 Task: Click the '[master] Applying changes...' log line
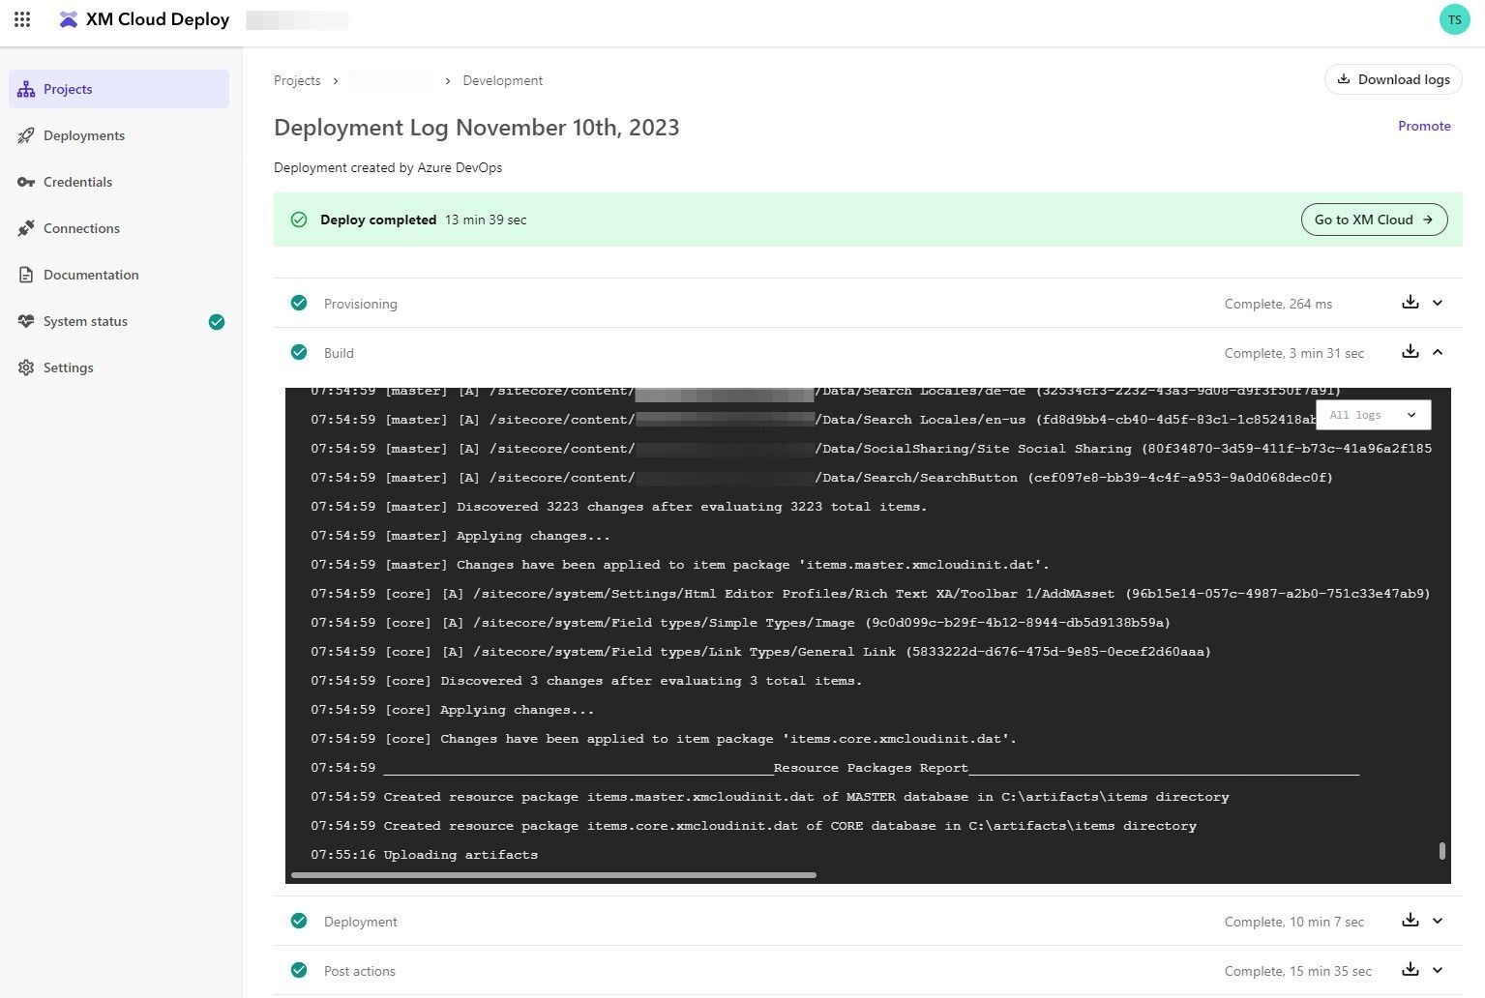click(460, 536)
